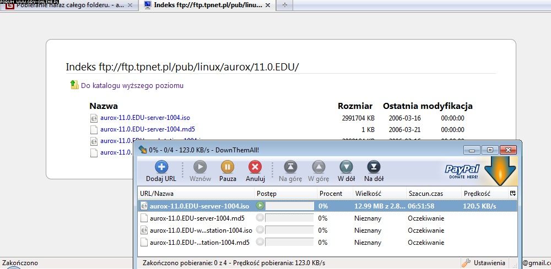Click the progress bar of the server iso
This screenshot has height=269, width=551.
(289, 206)
